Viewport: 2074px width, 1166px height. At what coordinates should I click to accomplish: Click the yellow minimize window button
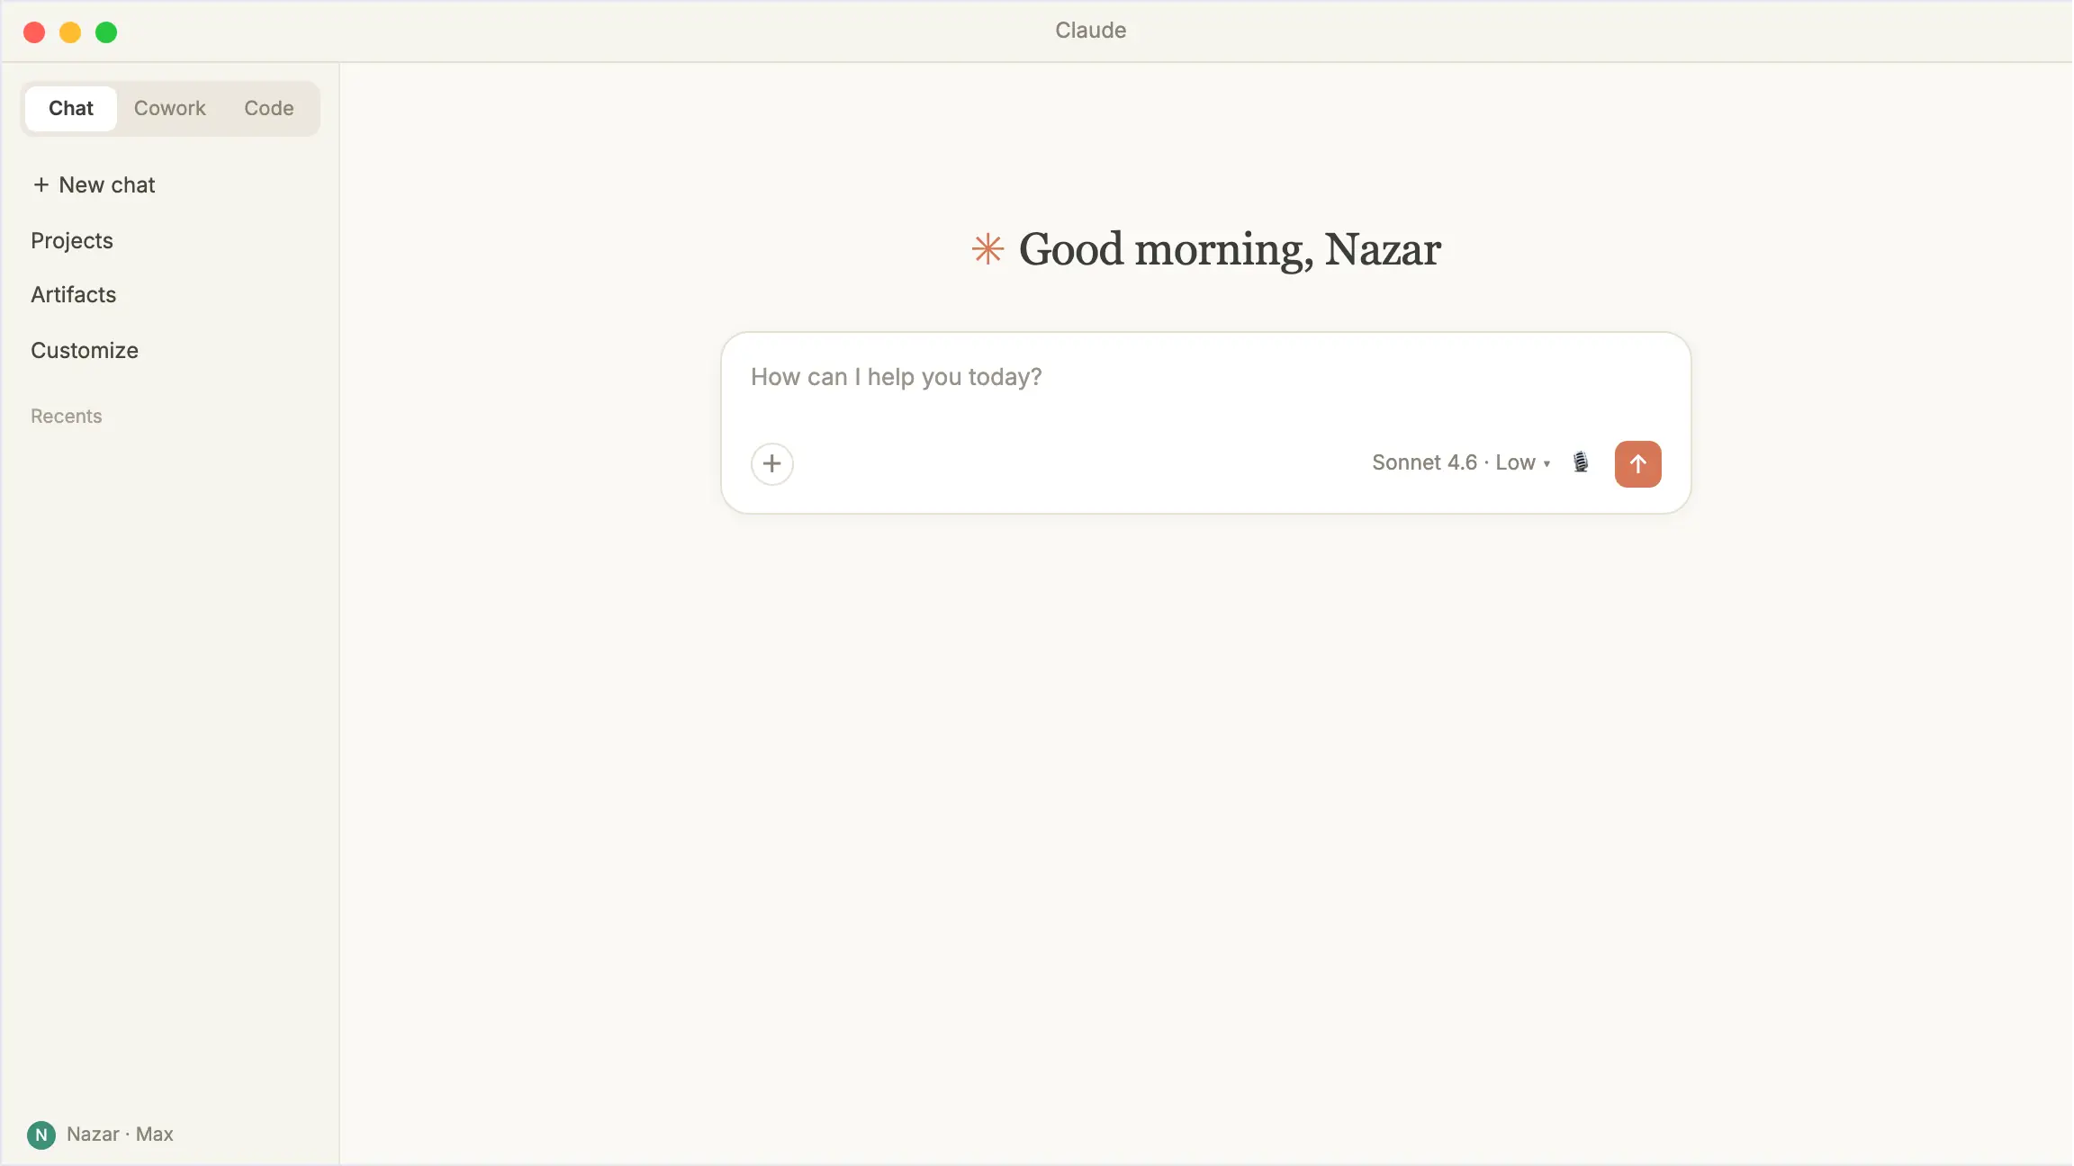click(x=70, y=32)
